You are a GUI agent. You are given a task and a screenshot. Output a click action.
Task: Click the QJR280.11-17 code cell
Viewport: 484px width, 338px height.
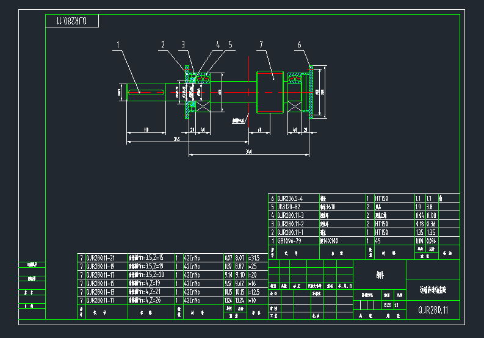(106, 275)
